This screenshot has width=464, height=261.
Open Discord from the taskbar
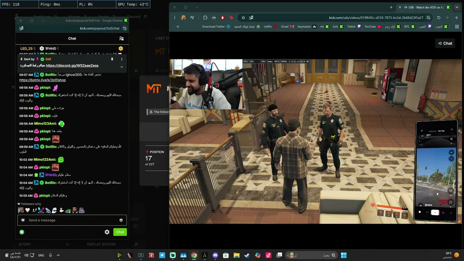pos(215,255)
